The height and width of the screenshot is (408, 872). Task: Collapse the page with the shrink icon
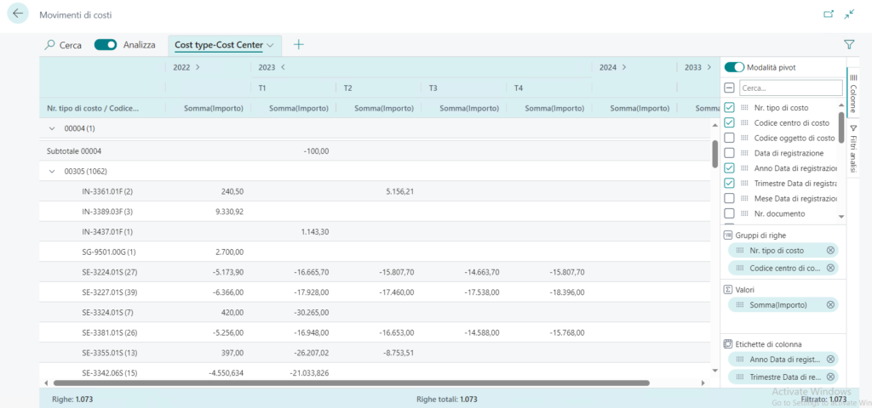coord(849,14)
